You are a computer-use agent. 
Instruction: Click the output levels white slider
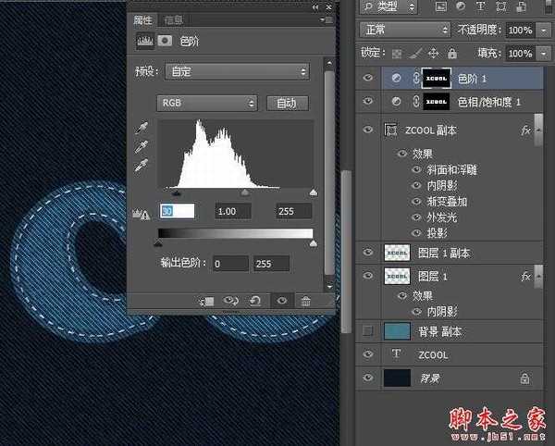pos(314,243)
